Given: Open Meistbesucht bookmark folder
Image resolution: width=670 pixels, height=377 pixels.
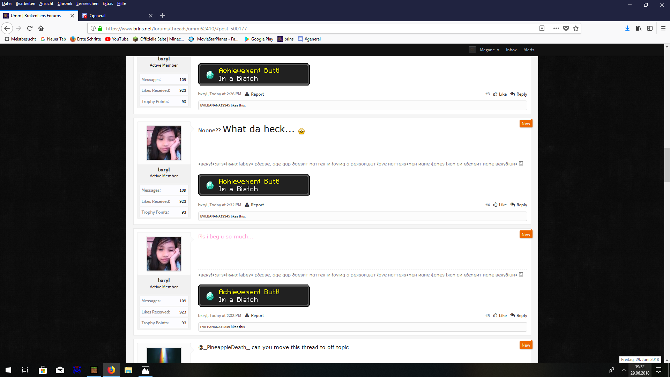Looking at the screenshot, I should (20, 39).
